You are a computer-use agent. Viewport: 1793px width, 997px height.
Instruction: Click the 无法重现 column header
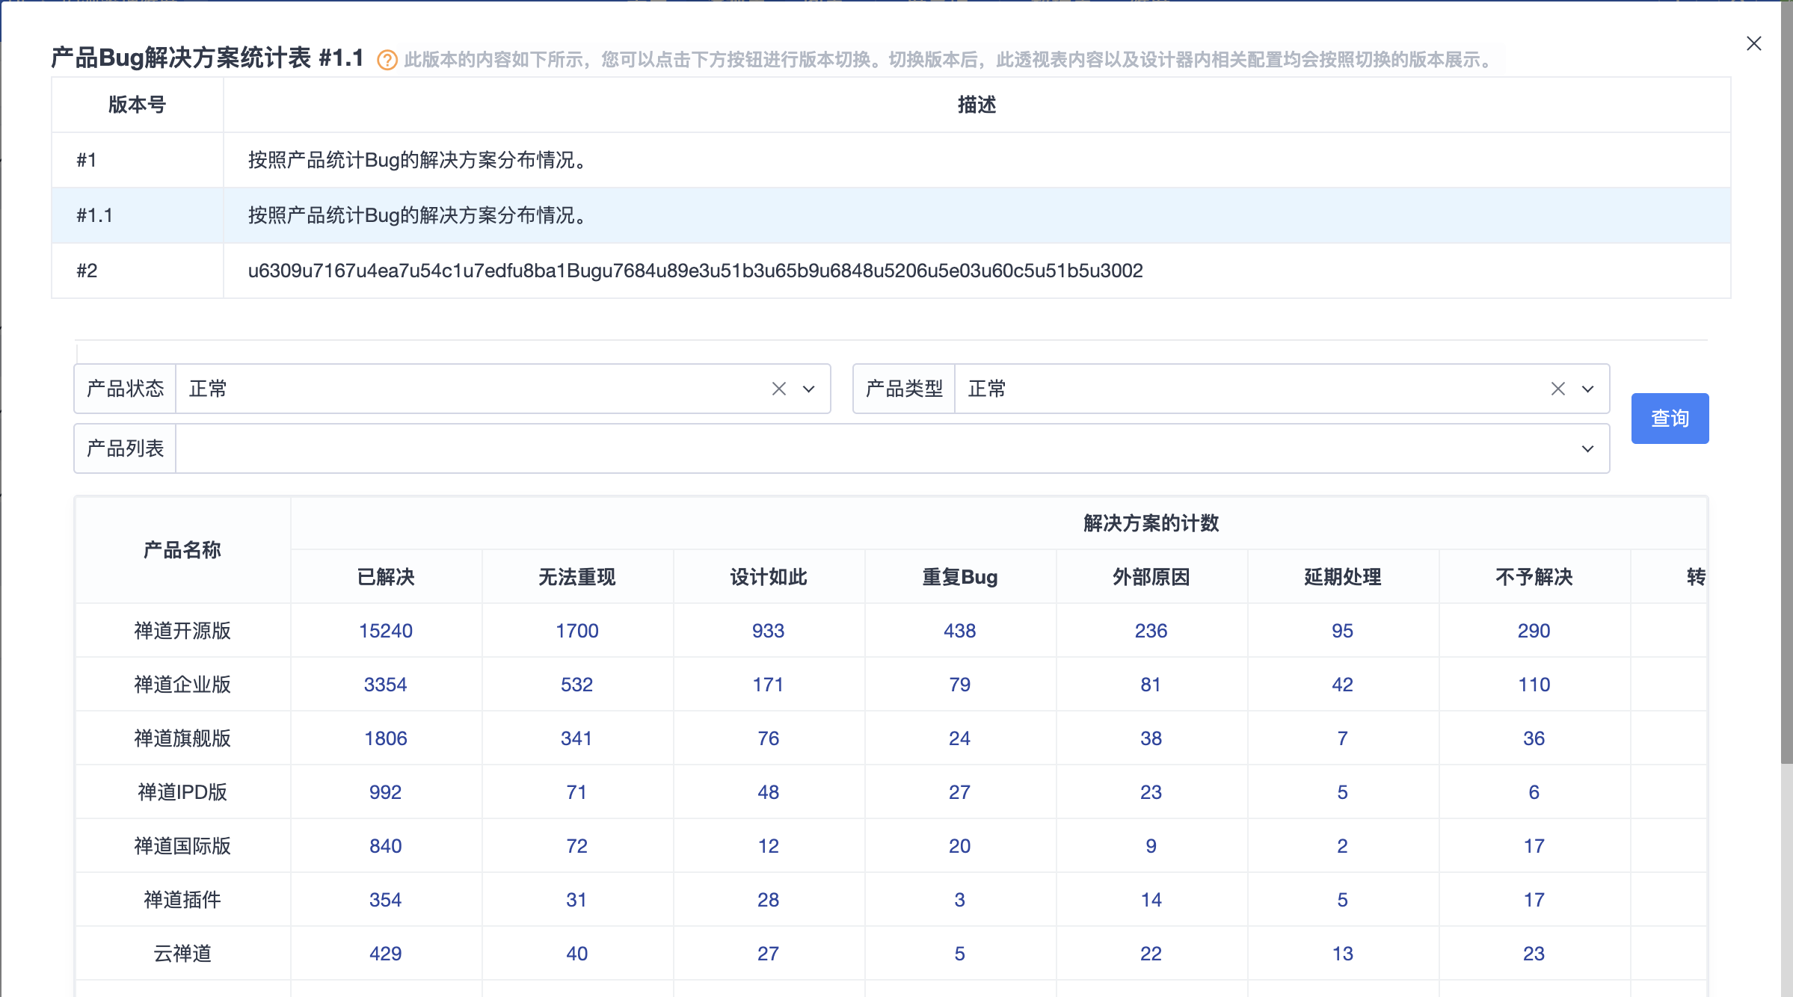point(577,577)
